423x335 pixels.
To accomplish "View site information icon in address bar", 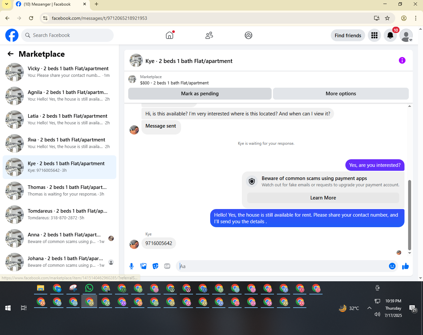I will 45,18.
